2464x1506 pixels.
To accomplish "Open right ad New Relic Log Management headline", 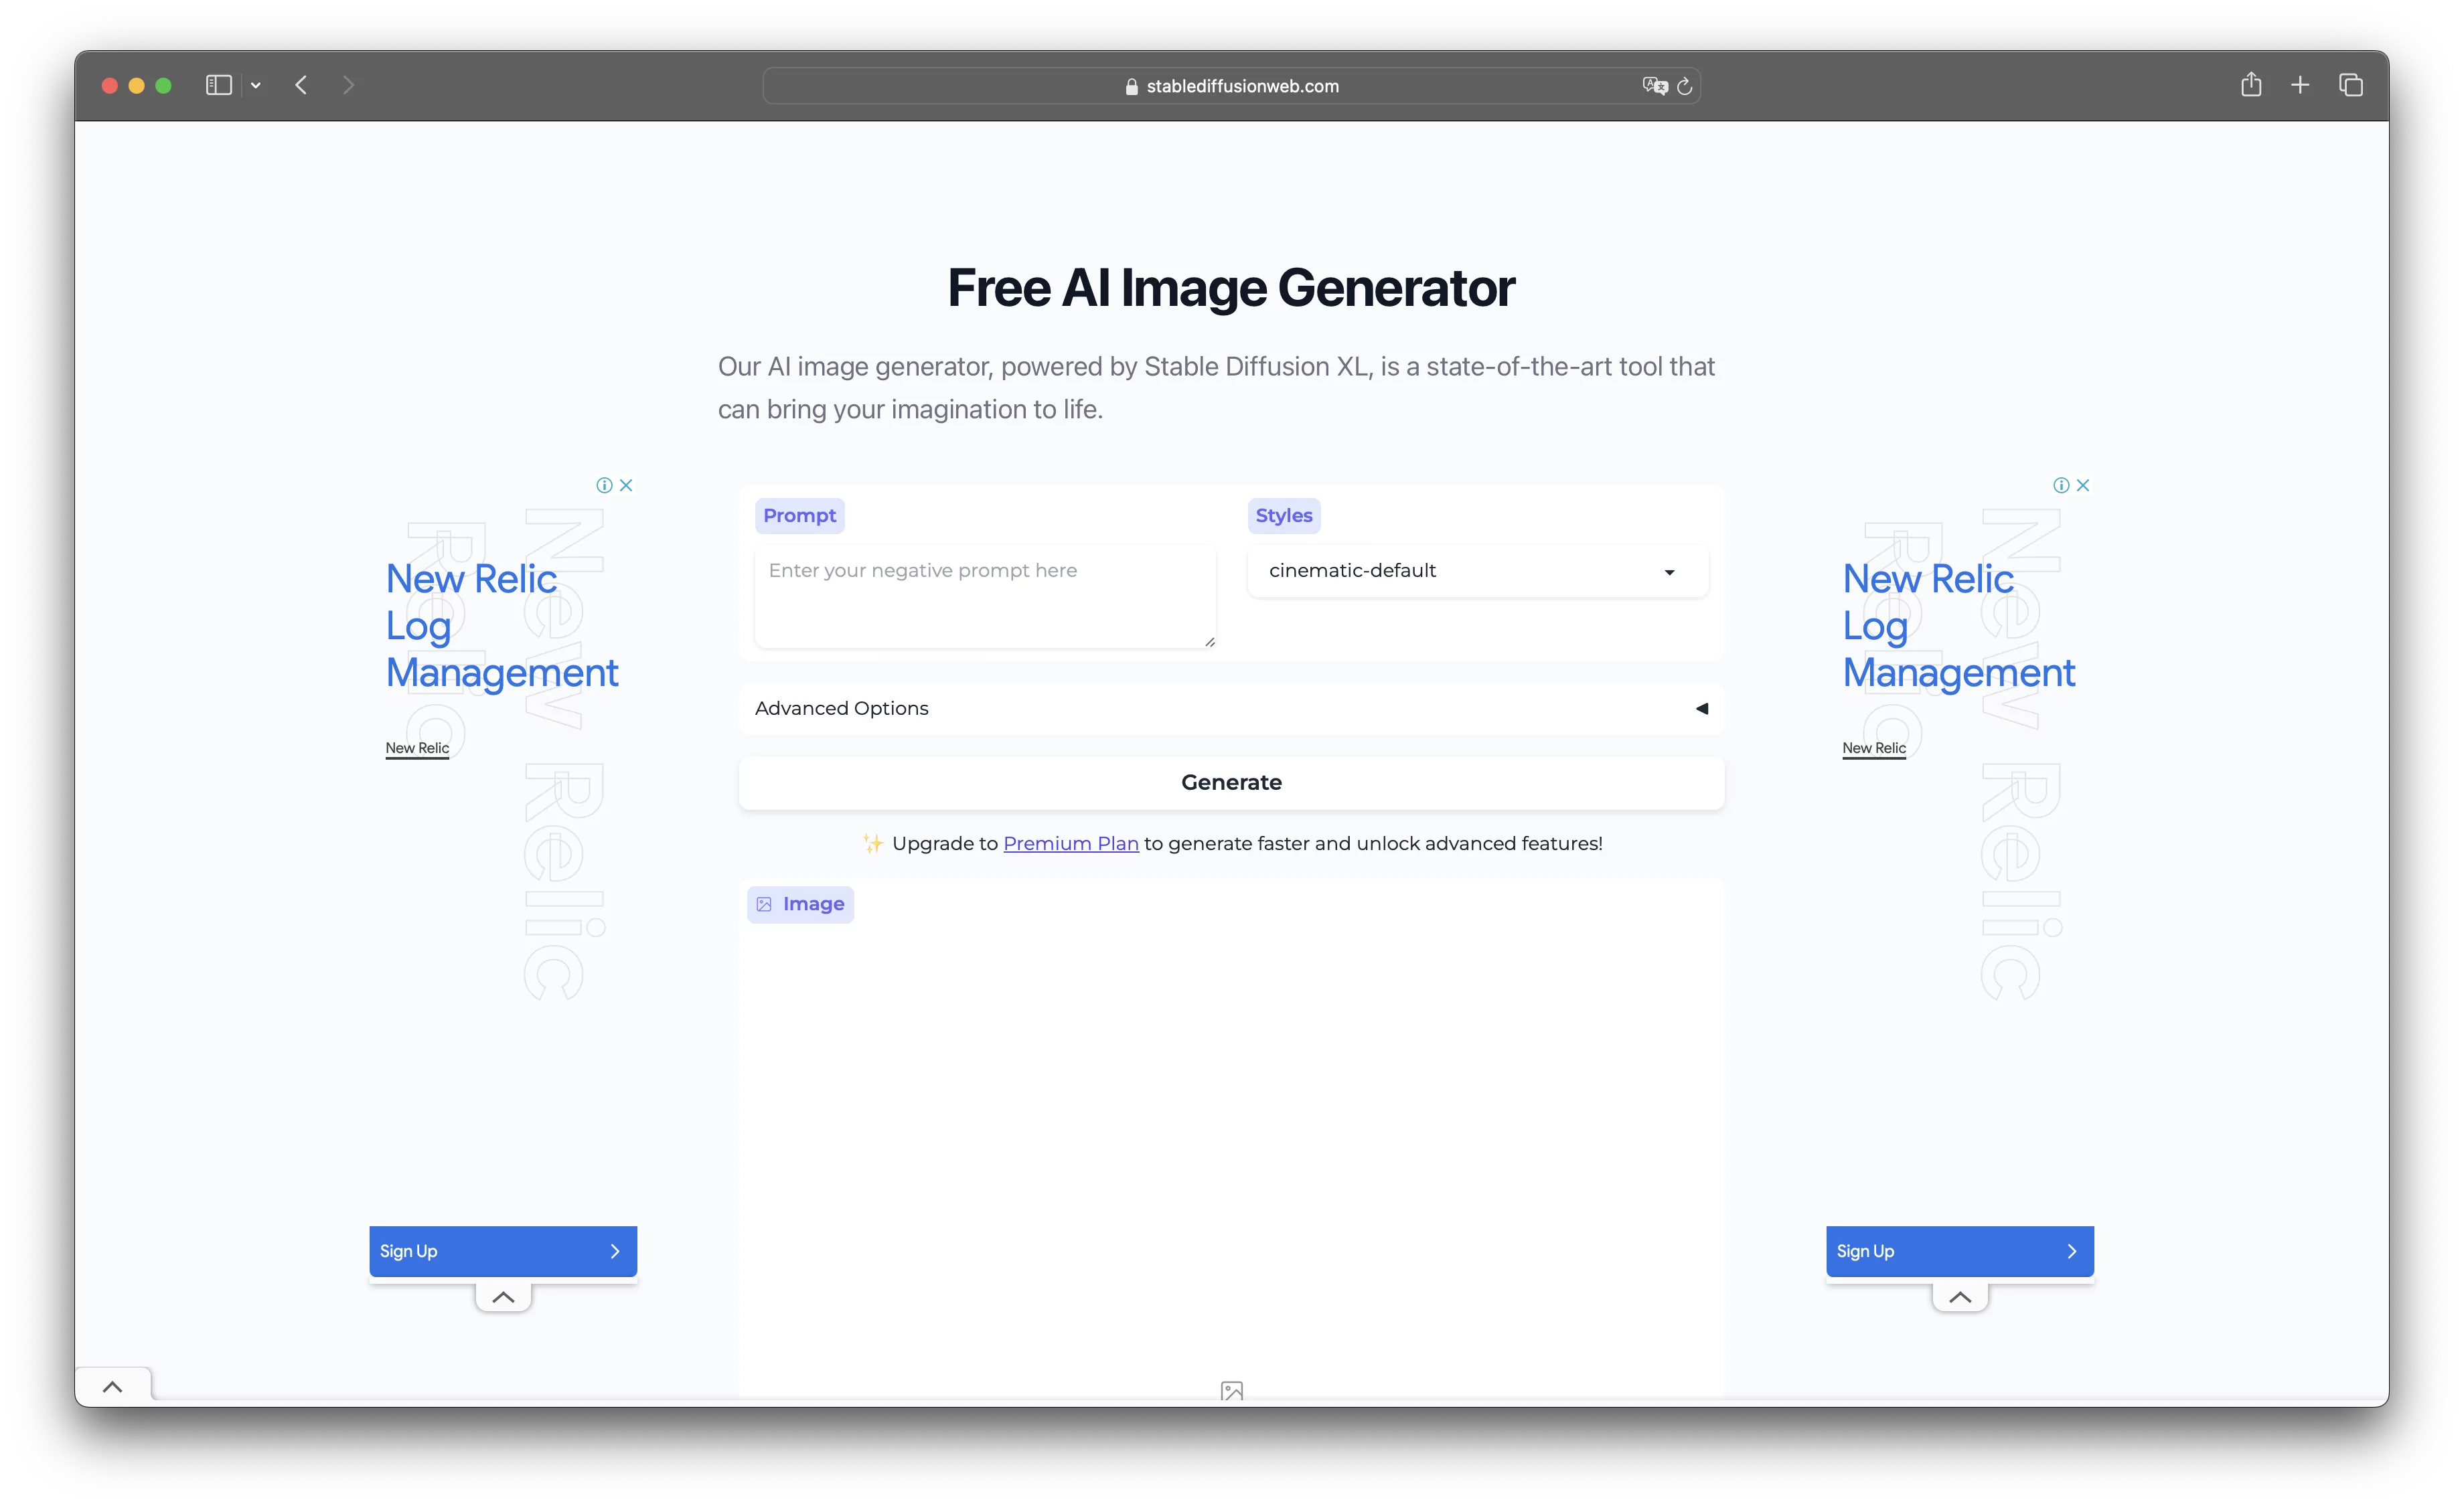I will tap(1959, 626).
